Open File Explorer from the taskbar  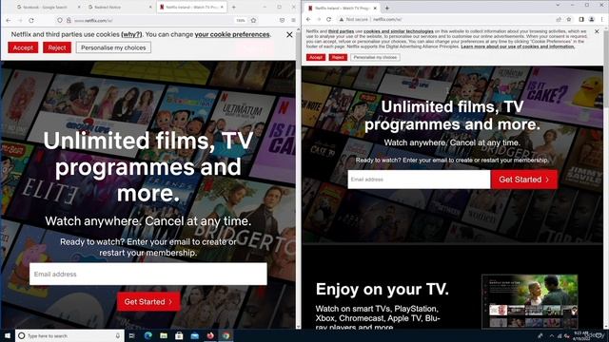(164, 335)
